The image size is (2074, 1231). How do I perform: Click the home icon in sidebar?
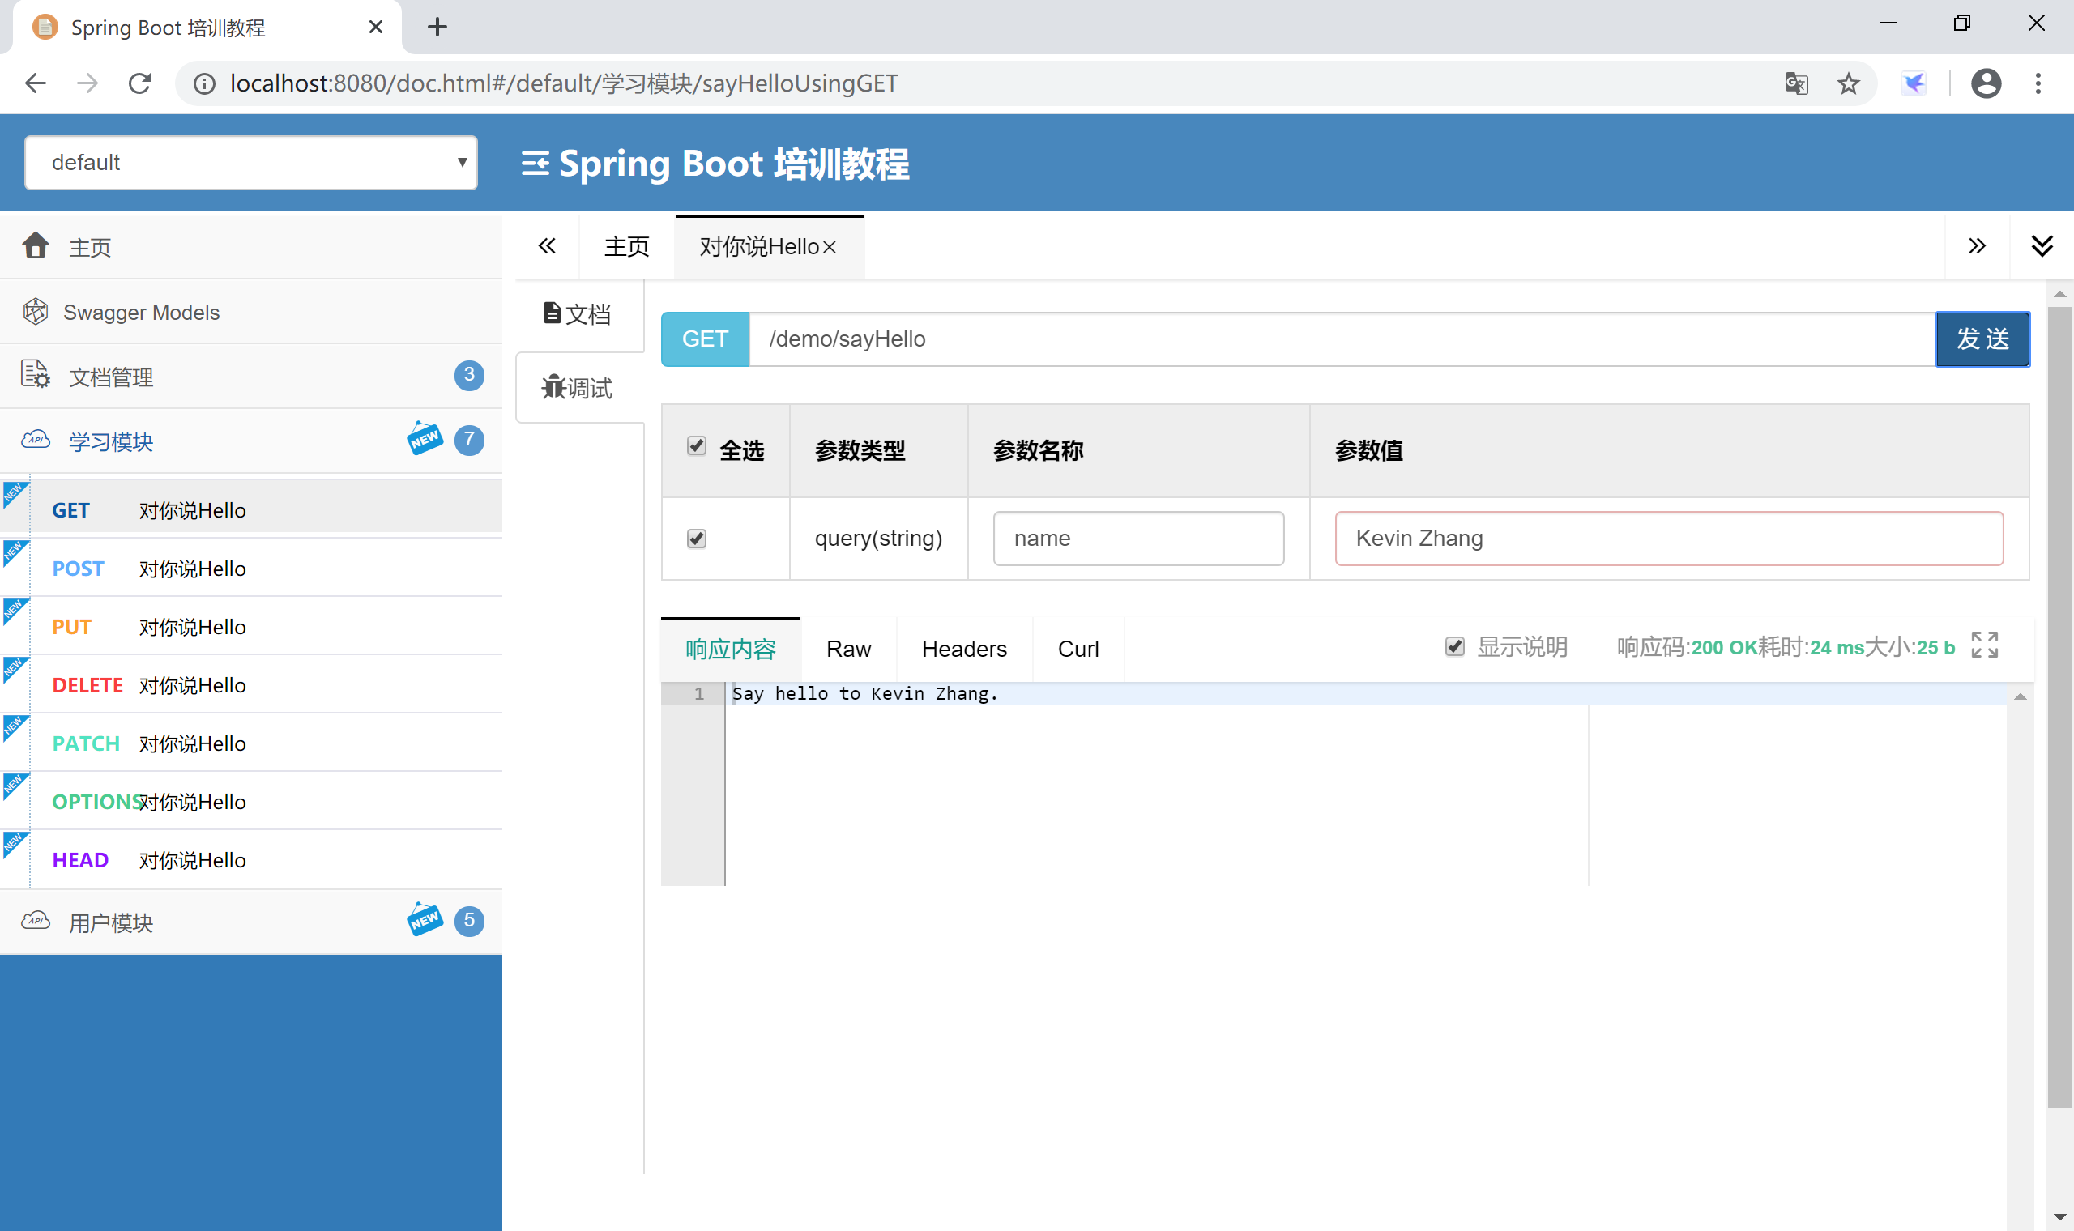pos(36,245)
